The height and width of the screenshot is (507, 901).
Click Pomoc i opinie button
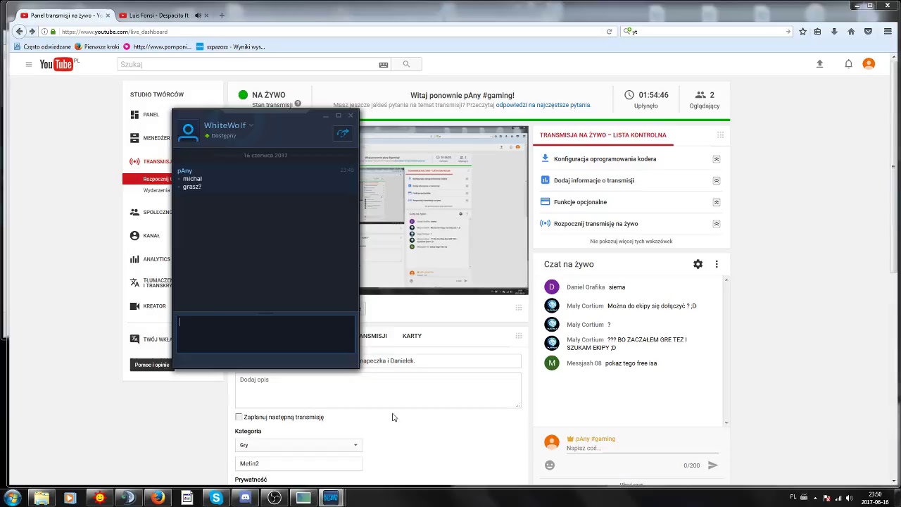coord(152,365)
